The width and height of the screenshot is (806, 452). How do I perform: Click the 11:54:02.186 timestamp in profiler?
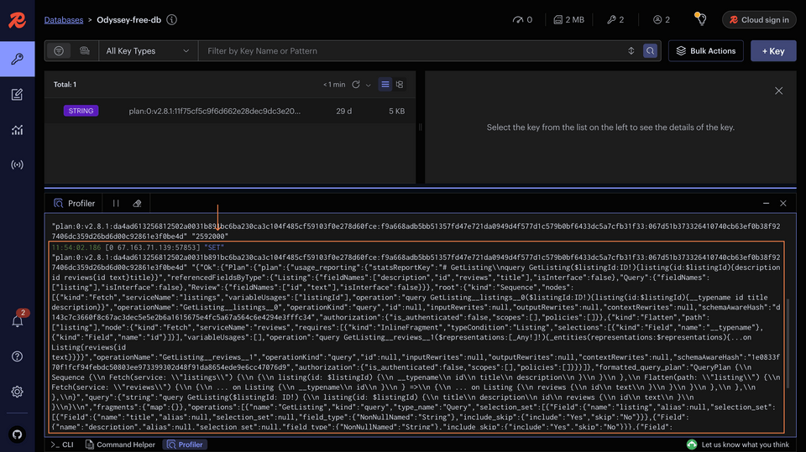76,247
